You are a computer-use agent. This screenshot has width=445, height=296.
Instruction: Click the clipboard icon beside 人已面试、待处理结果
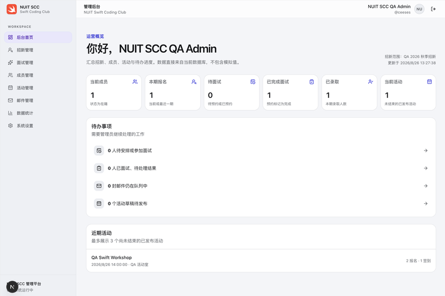tap(99, 168)
